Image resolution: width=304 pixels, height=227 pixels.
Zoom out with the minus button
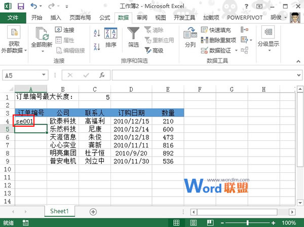pos(222,223)
